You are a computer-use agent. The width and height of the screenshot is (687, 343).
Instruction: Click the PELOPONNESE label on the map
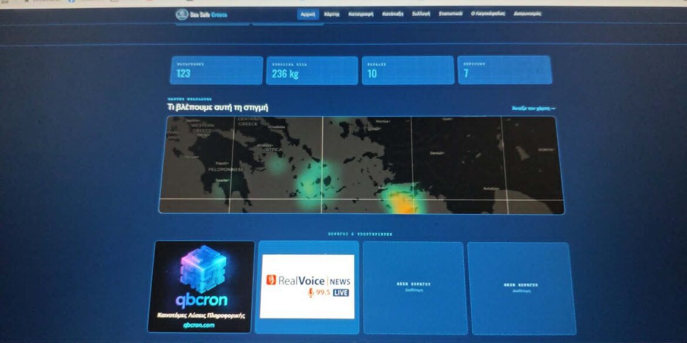coord(225,169)
